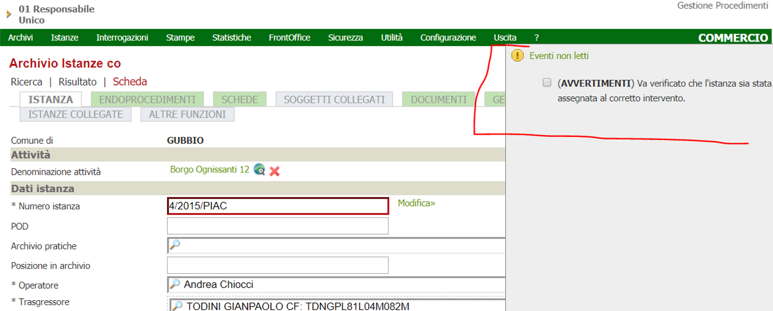This screenshot has height=311, width=773.
Task: Open the Interrogazioni menu
Action: click(122, 37)
